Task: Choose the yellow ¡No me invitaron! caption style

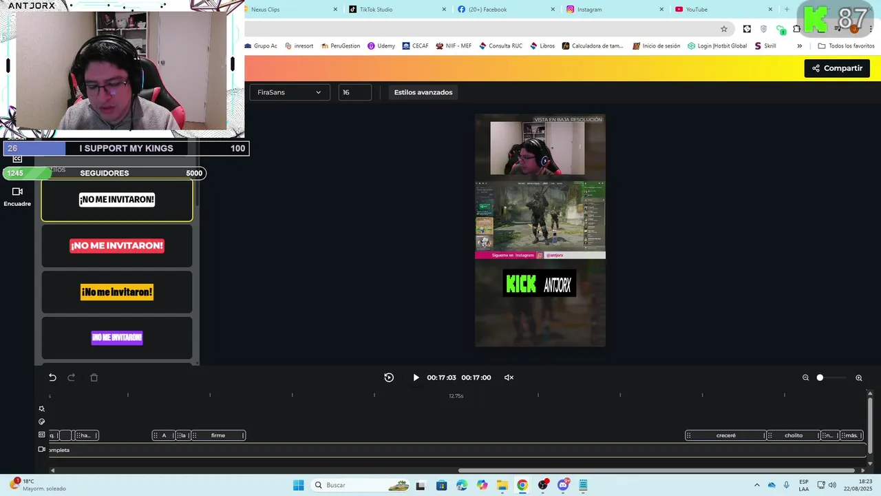Action: [x=117, y=292]
